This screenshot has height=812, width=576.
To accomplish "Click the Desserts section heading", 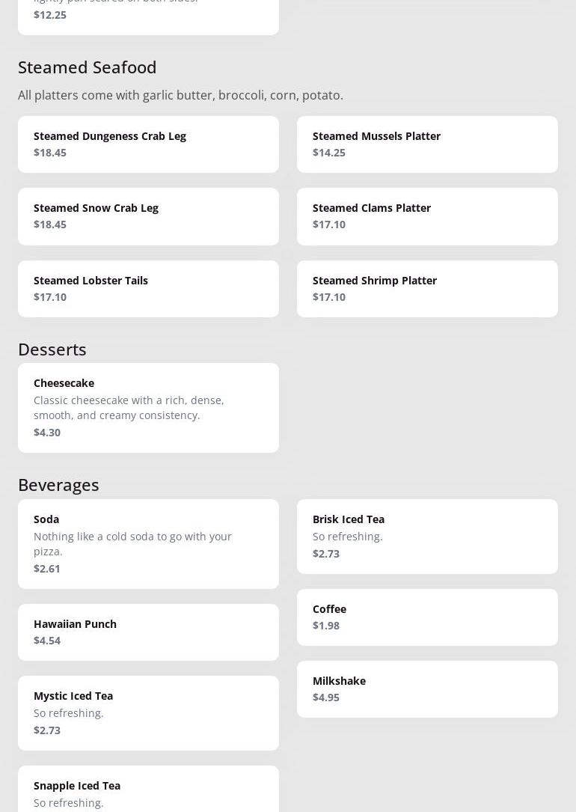I will point(52,349).
